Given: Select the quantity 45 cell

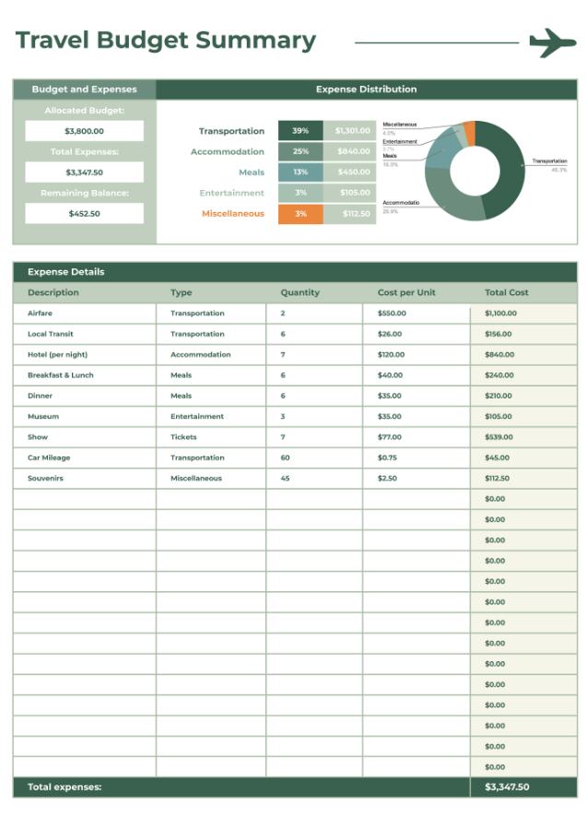Looking at the screenshot, I should (314, 479).
